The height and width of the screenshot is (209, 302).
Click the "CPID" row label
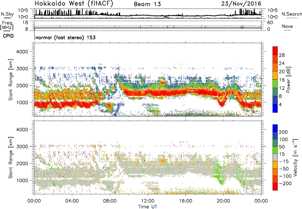(8, 36)
